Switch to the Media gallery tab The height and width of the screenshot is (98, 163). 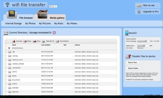50,17
